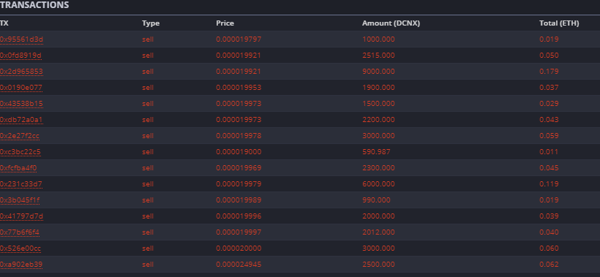600x277 pixels.
Task: Open transaction link 0xc3bc22c5
Action: [20, 152]
